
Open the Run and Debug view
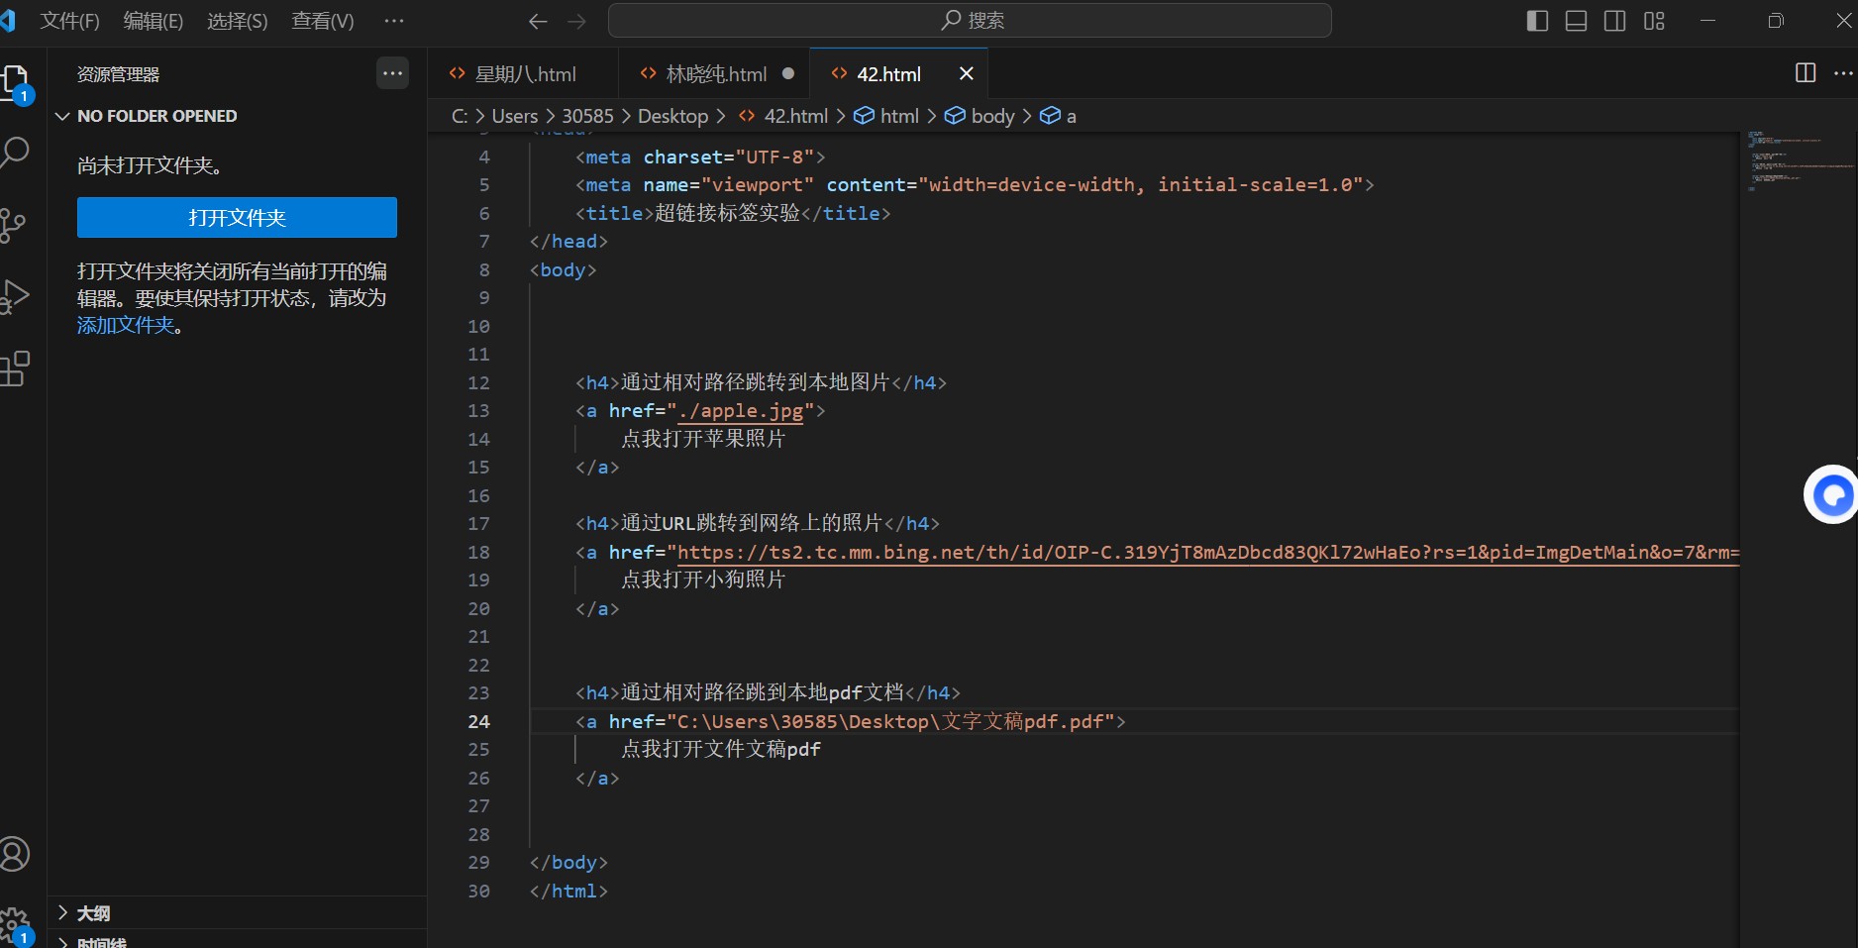14,296
